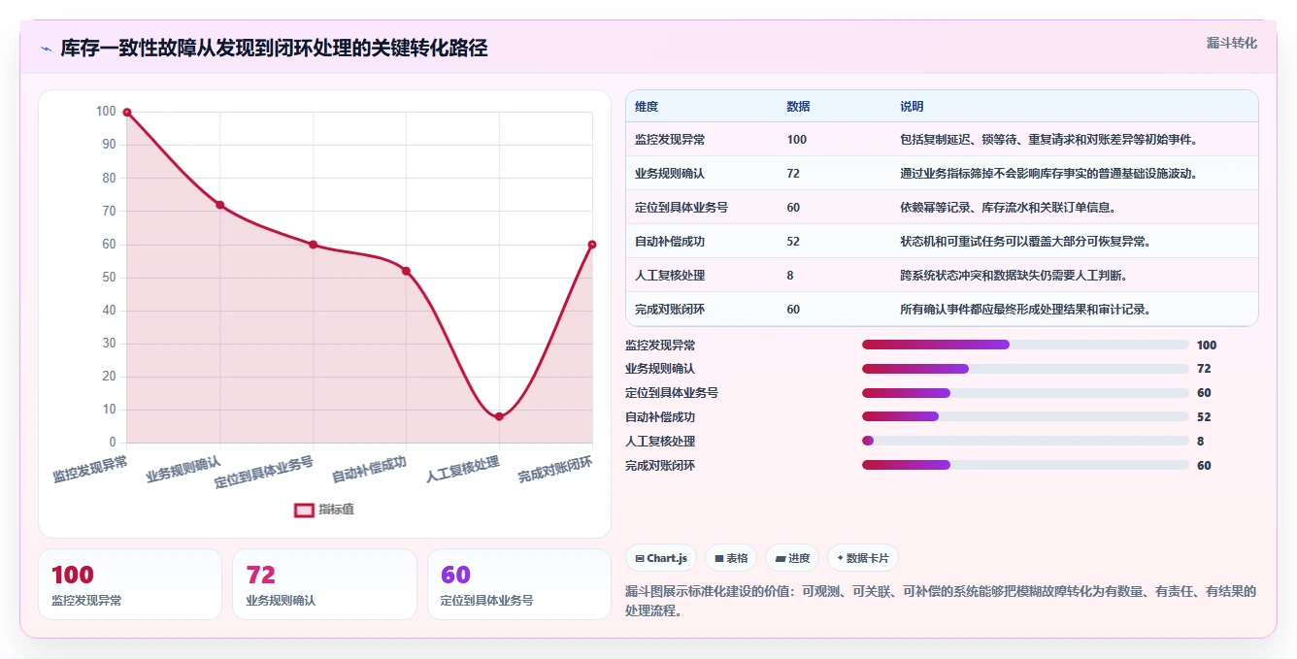Click the chart point for 自动补偿成功
1297x659 pixels.
click(x=406, y=271)
